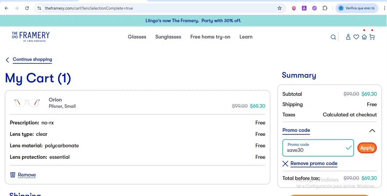
Task: Click the trash can icon in cart
Action: click(13, 175)
